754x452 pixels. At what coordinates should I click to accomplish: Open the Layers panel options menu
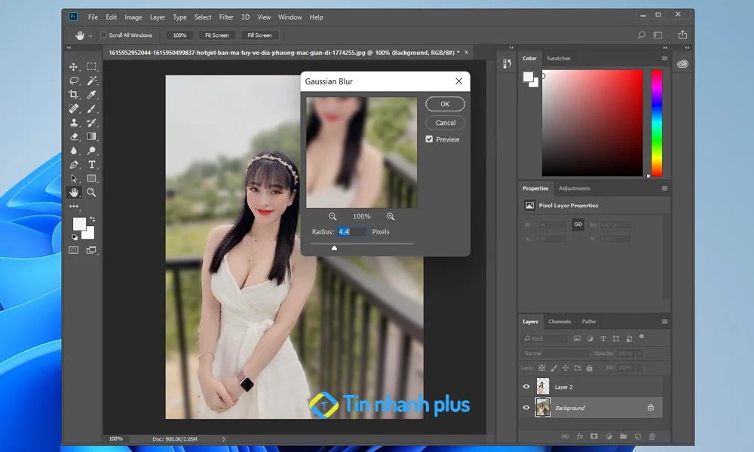664,322
